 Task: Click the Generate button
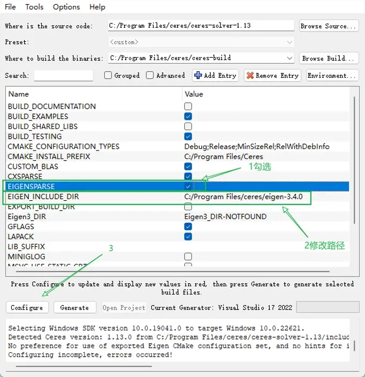pos(75,307)
